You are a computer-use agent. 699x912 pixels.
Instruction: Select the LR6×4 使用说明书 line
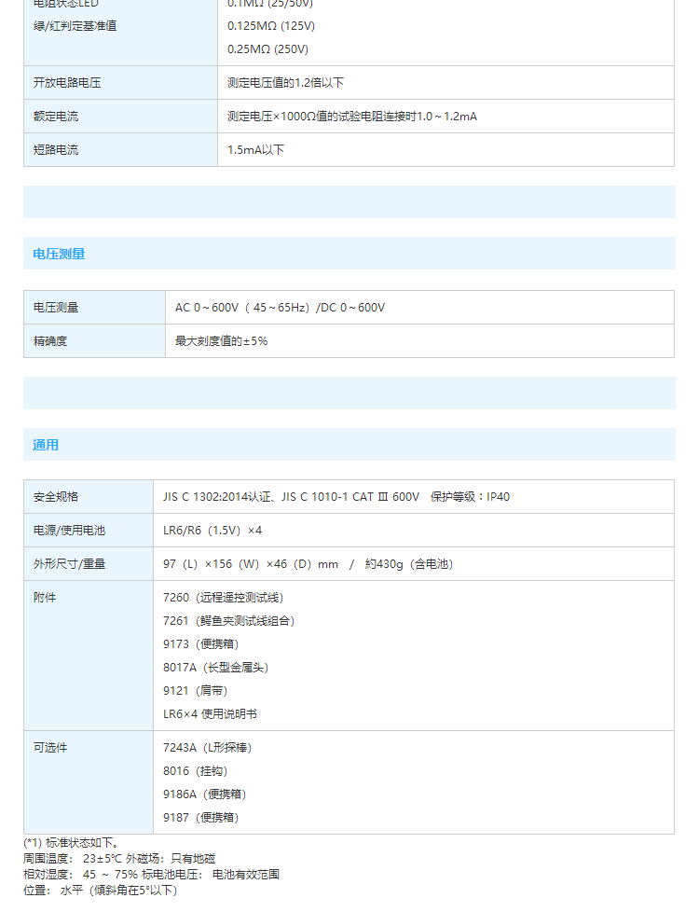[x=210, y=713]
